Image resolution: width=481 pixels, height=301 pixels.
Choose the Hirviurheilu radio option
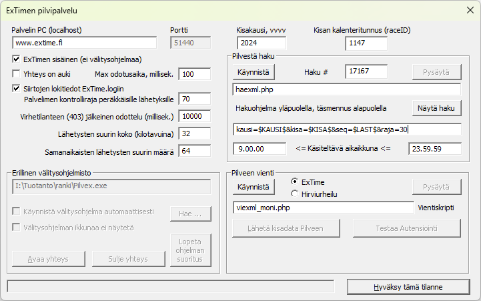295,193
